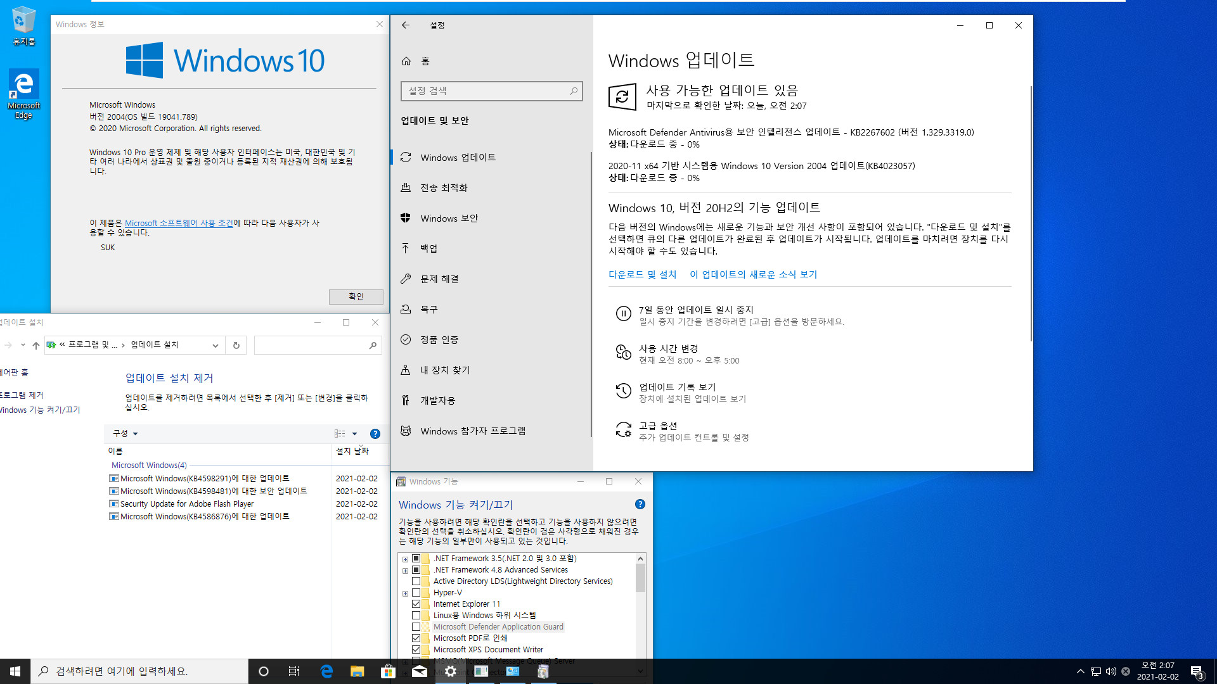Open the 구성 dropdown

point(125,434)
